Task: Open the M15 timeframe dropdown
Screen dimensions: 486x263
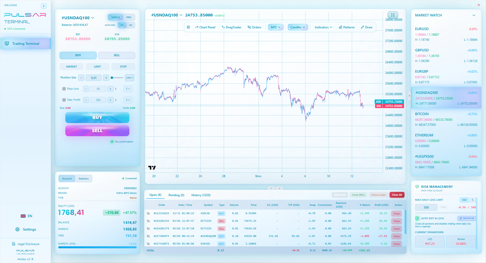Action: (x=275, y=27)
